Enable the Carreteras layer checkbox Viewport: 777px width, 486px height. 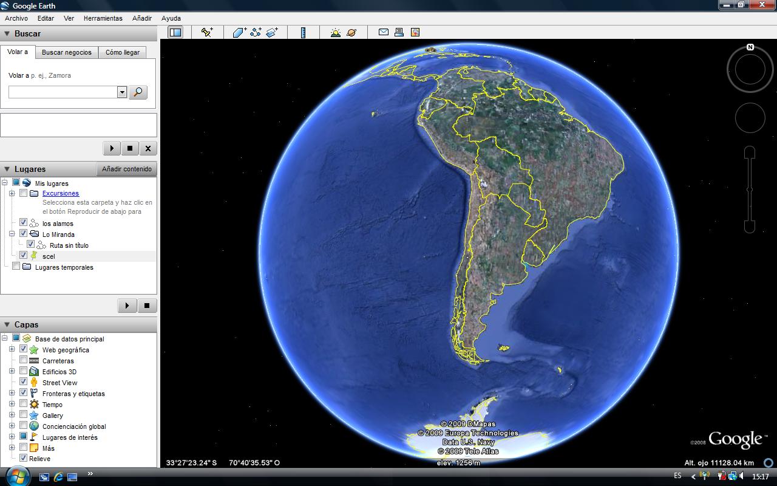pyautogui.click(x=23, y=360)
